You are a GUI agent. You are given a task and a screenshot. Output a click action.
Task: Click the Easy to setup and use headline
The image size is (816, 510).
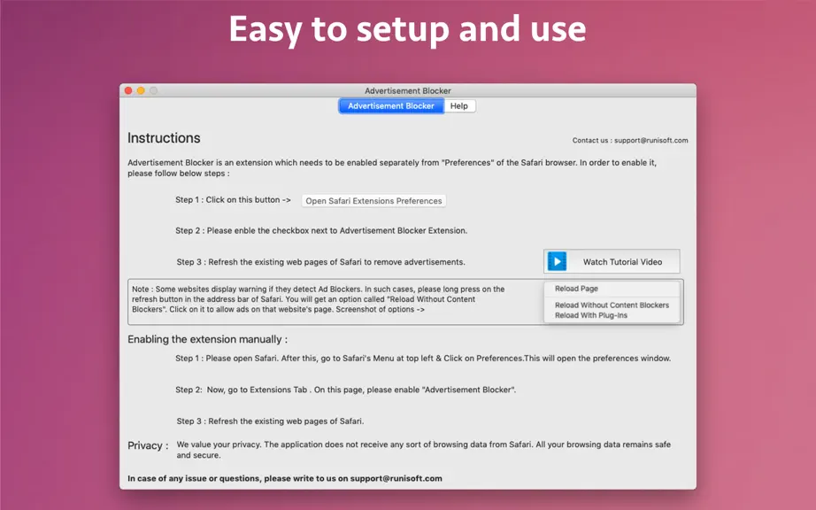pos(407,29)
